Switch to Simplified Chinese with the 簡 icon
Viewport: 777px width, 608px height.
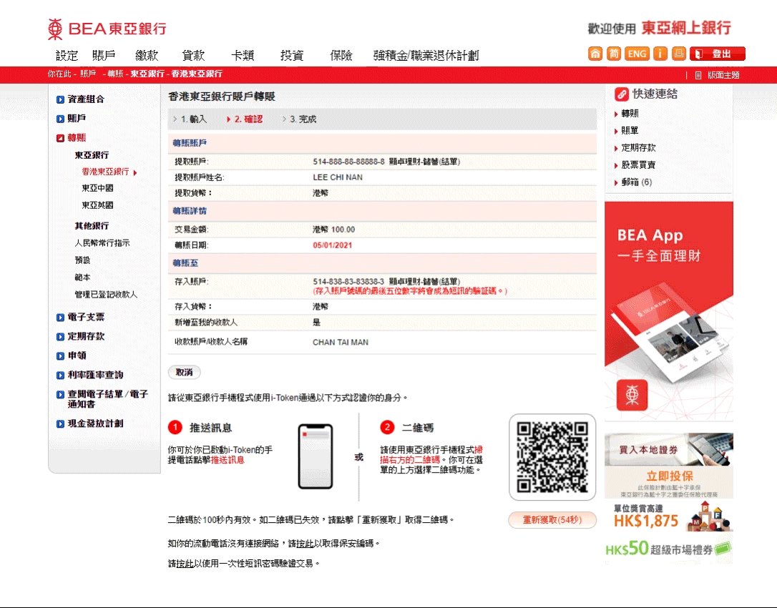[x=613, y=54]
